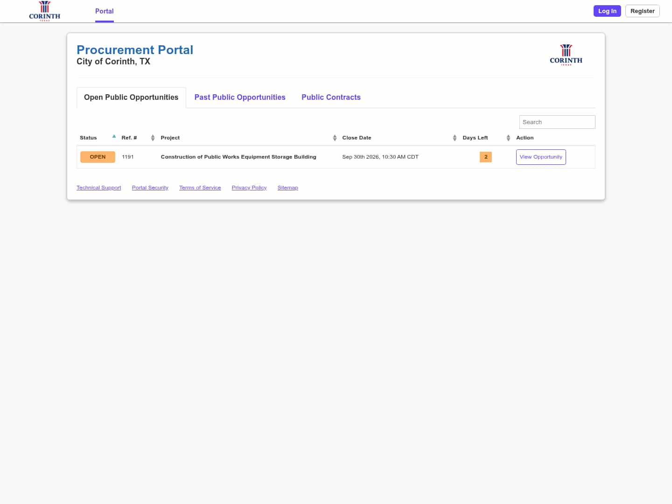Open View Opportunity for project 1191
The height and width of the screenshot is (504, 672).
click(541, 157)
